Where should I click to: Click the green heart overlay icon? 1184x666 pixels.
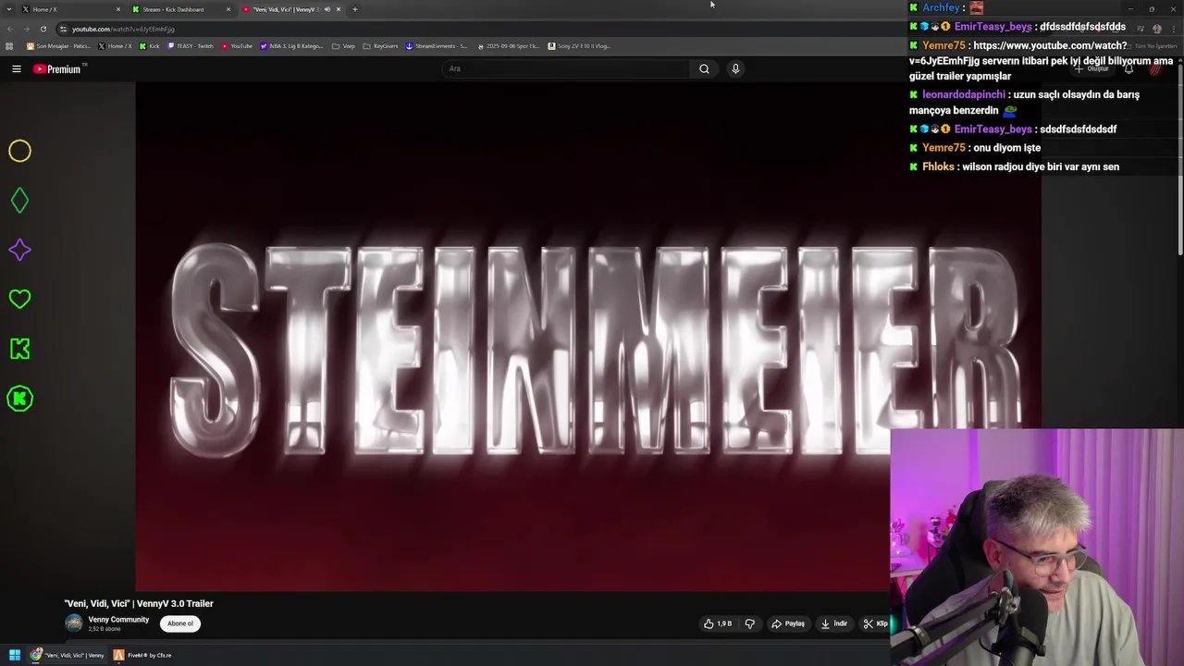tap(19, 299)
